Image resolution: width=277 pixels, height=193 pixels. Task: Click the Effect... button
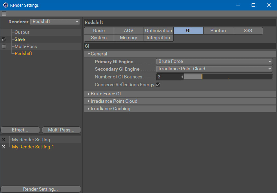[20, 130]
